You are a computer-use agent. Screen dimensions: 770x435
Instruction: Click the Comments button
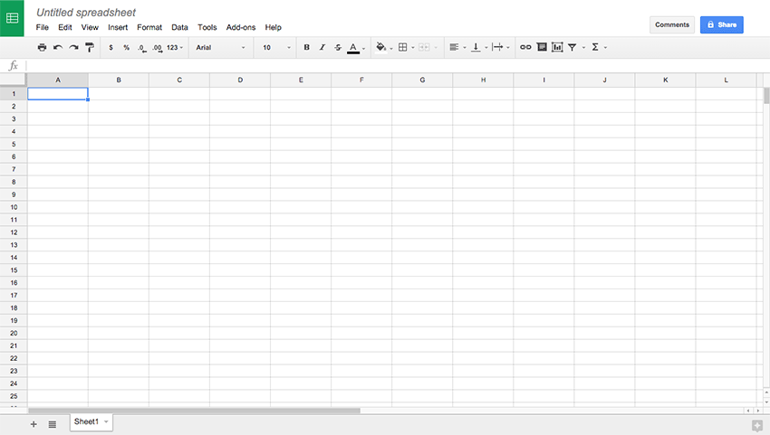point(672,24)
